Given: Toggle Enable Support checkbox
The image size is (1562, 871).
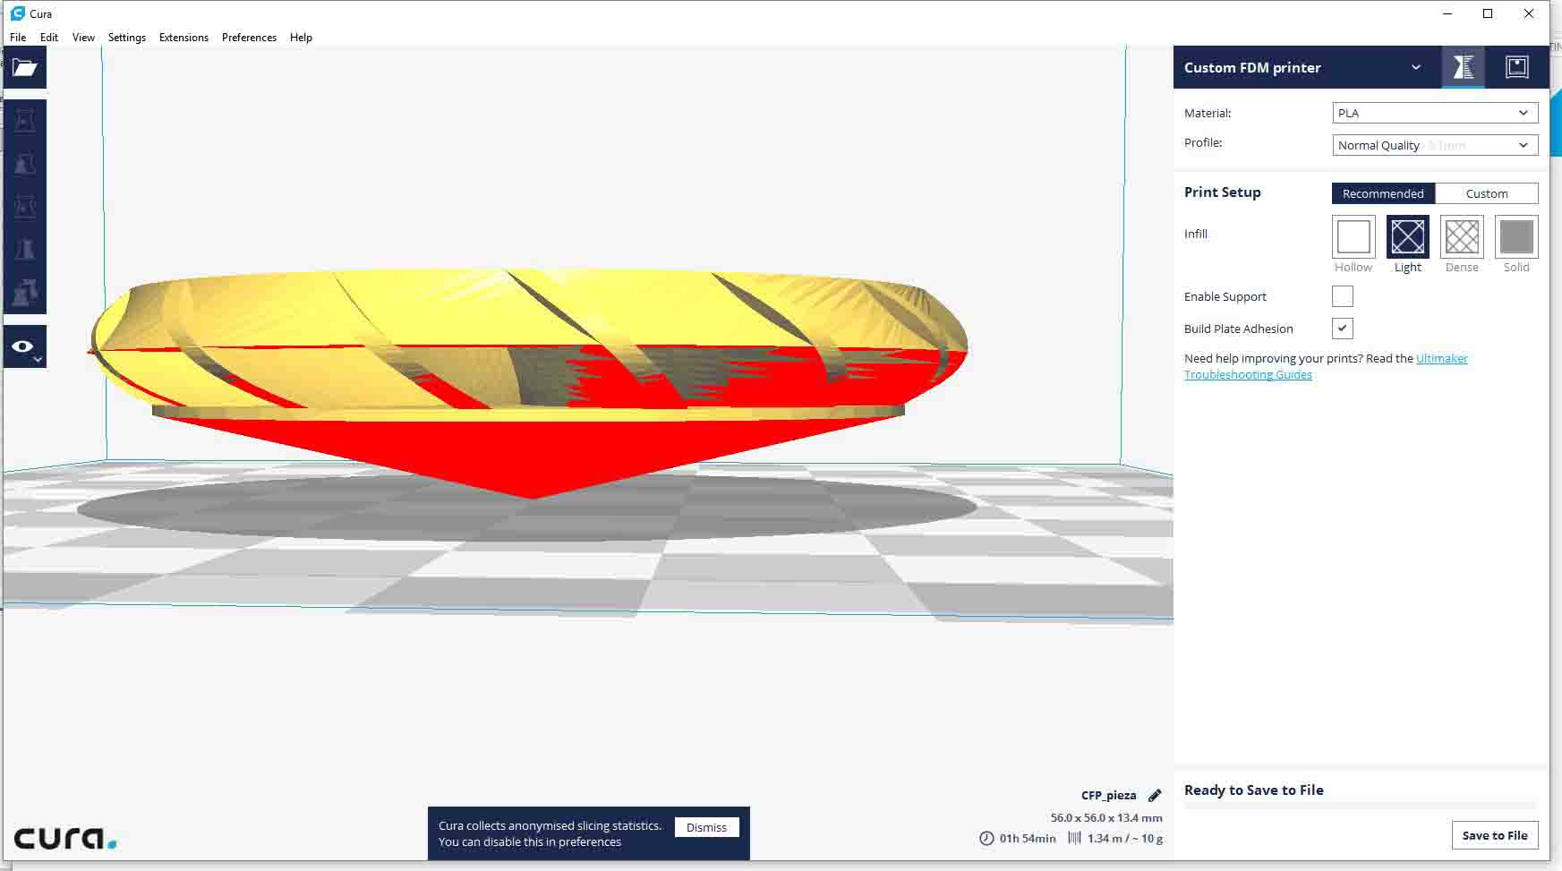Looking at the screenshot, I should tap(1343, 296).
